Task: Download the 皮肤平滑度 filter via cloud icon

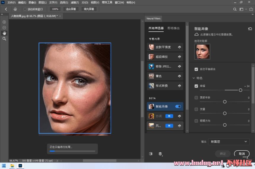Action: click(x=179, y=47)
